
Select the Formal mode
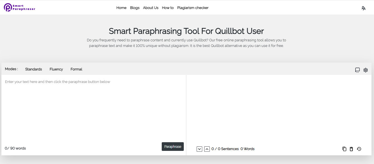click(x=76, y=69)
